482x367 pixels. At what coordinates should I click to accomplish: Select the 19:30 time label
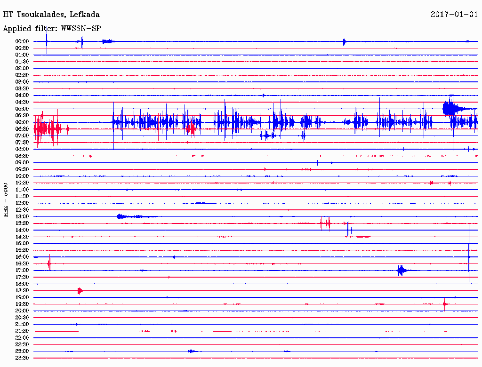click(22, 304)
